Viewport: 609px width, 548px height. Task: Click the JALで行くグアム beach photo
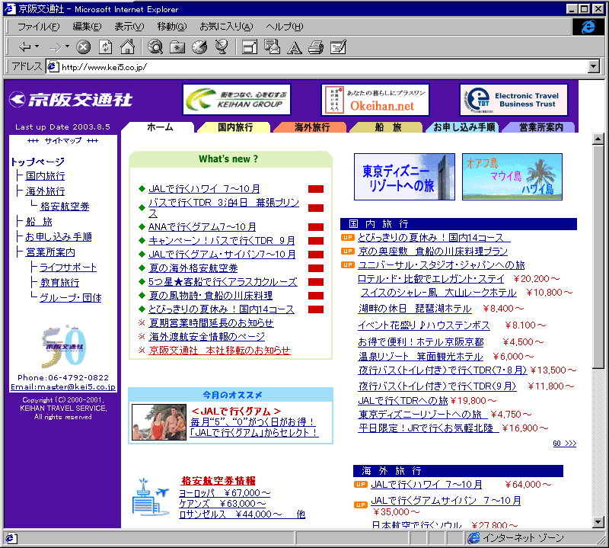click(x=159, y=422)
